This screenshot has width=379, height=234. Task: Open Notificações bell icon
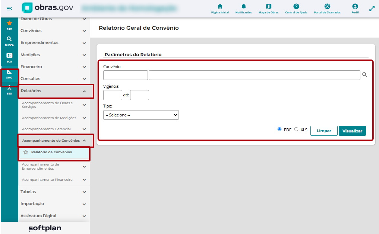pos(243,9)
